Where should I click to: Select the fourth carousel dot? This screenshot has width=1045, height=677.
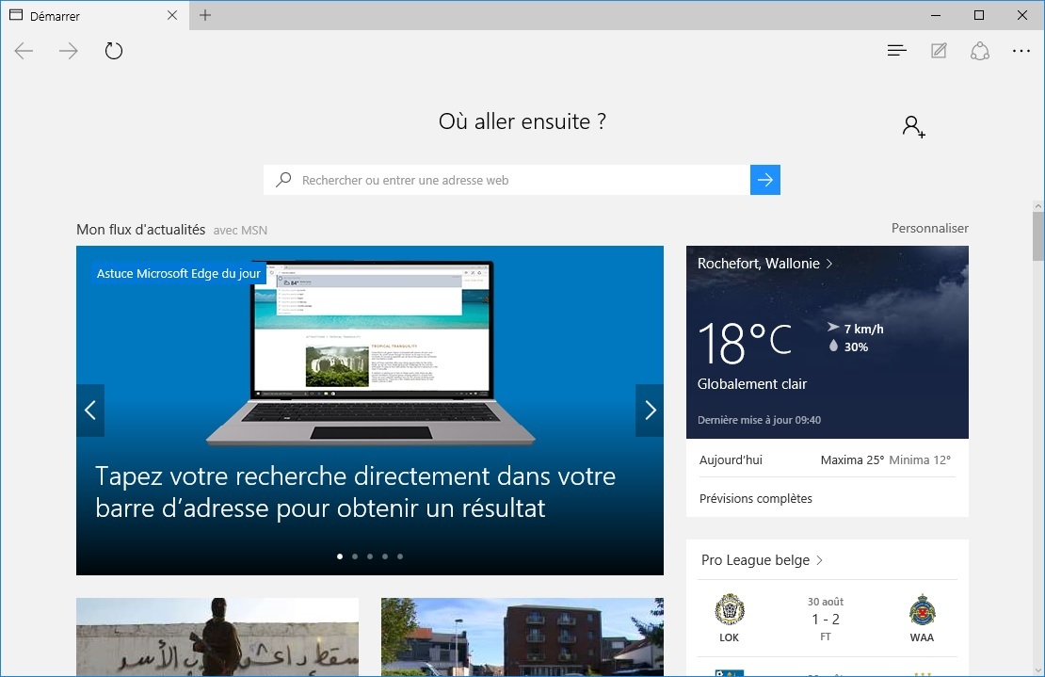(384, 556)
